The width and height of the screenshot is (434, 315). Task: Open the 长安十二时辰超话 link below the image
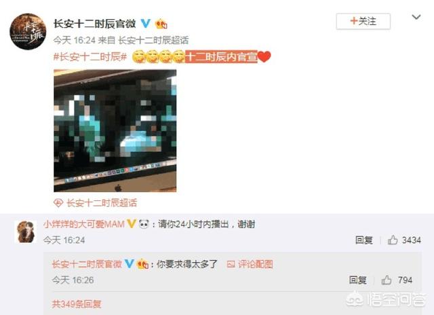[102, 203]
